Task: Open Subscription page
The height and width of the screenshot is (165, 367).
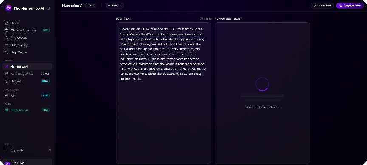Action: [27, 45]
